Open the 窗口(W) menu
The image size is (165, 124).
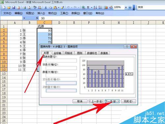[x=88, y=13]
